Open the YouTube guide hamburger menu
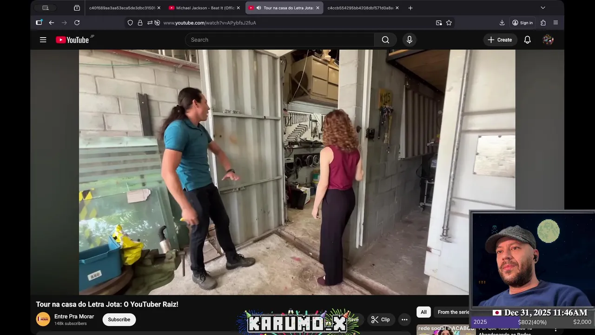Screen dimensions: 595x335 (43, 40)
